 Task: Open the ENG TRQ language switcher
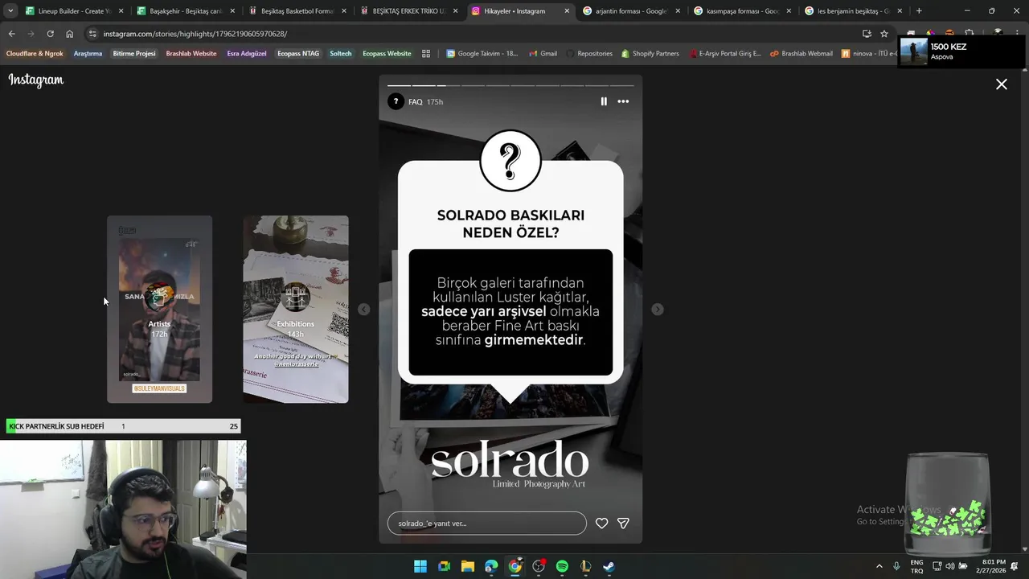click(916, 566)
